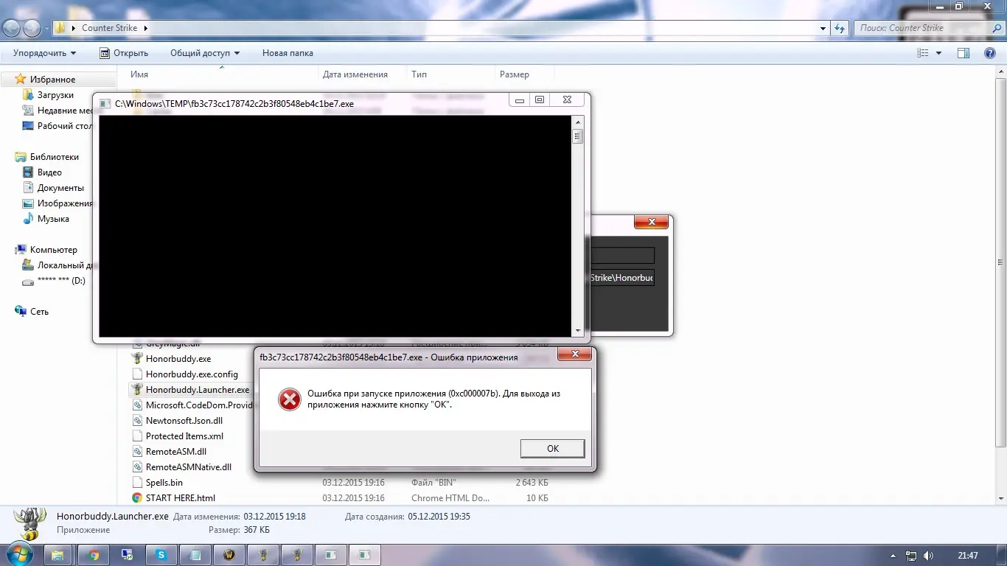Click the console scrollbar up arrow
This screenshot has height=566, width=1007.
pos(578,122)
